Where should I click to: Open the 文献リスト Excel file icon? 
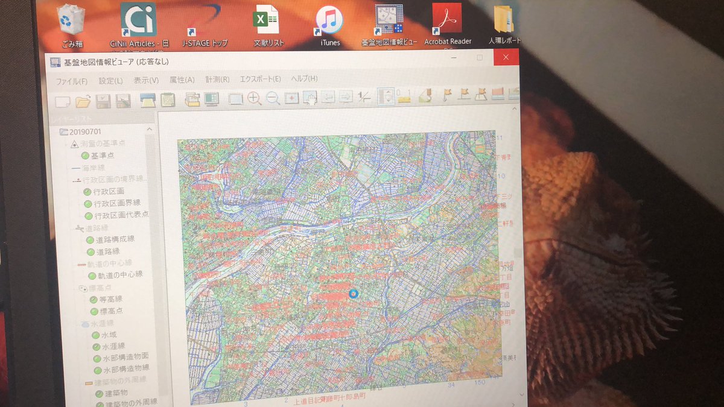[267, 27]
